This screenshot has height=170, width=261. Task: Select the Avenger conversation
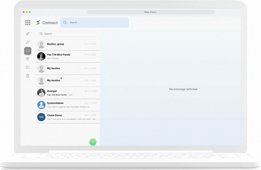tap(68, 93)
